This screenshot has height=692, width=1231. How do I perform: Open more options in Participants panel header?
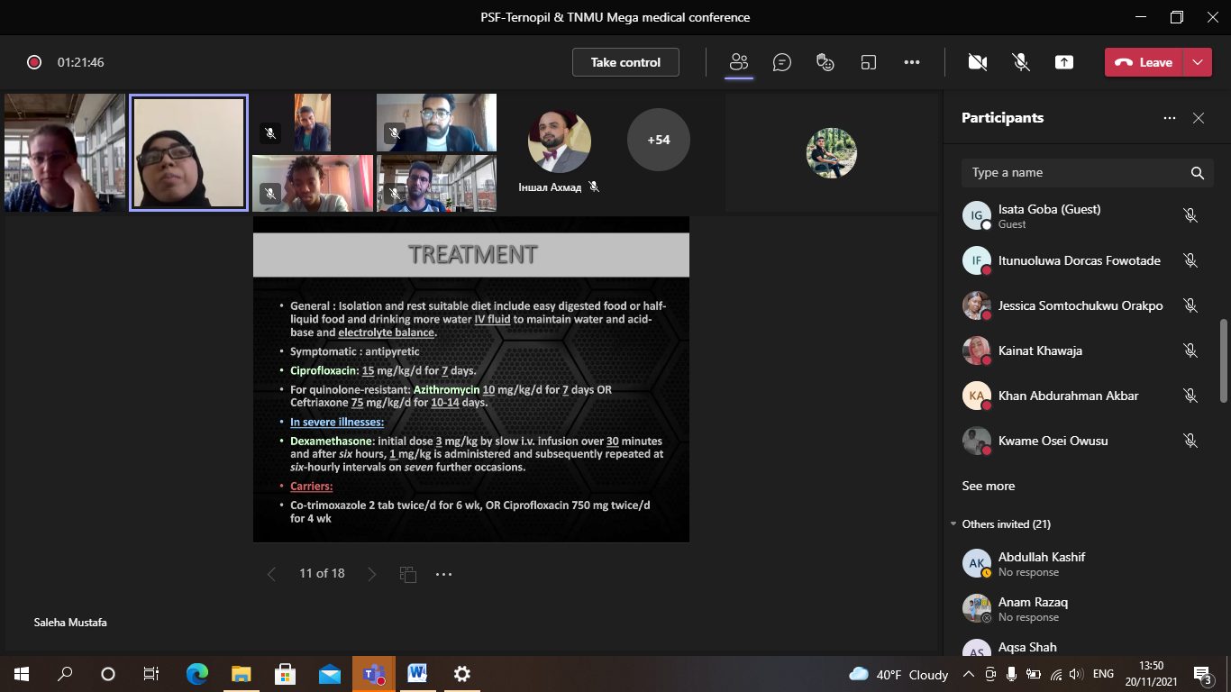click(1170, 118)
